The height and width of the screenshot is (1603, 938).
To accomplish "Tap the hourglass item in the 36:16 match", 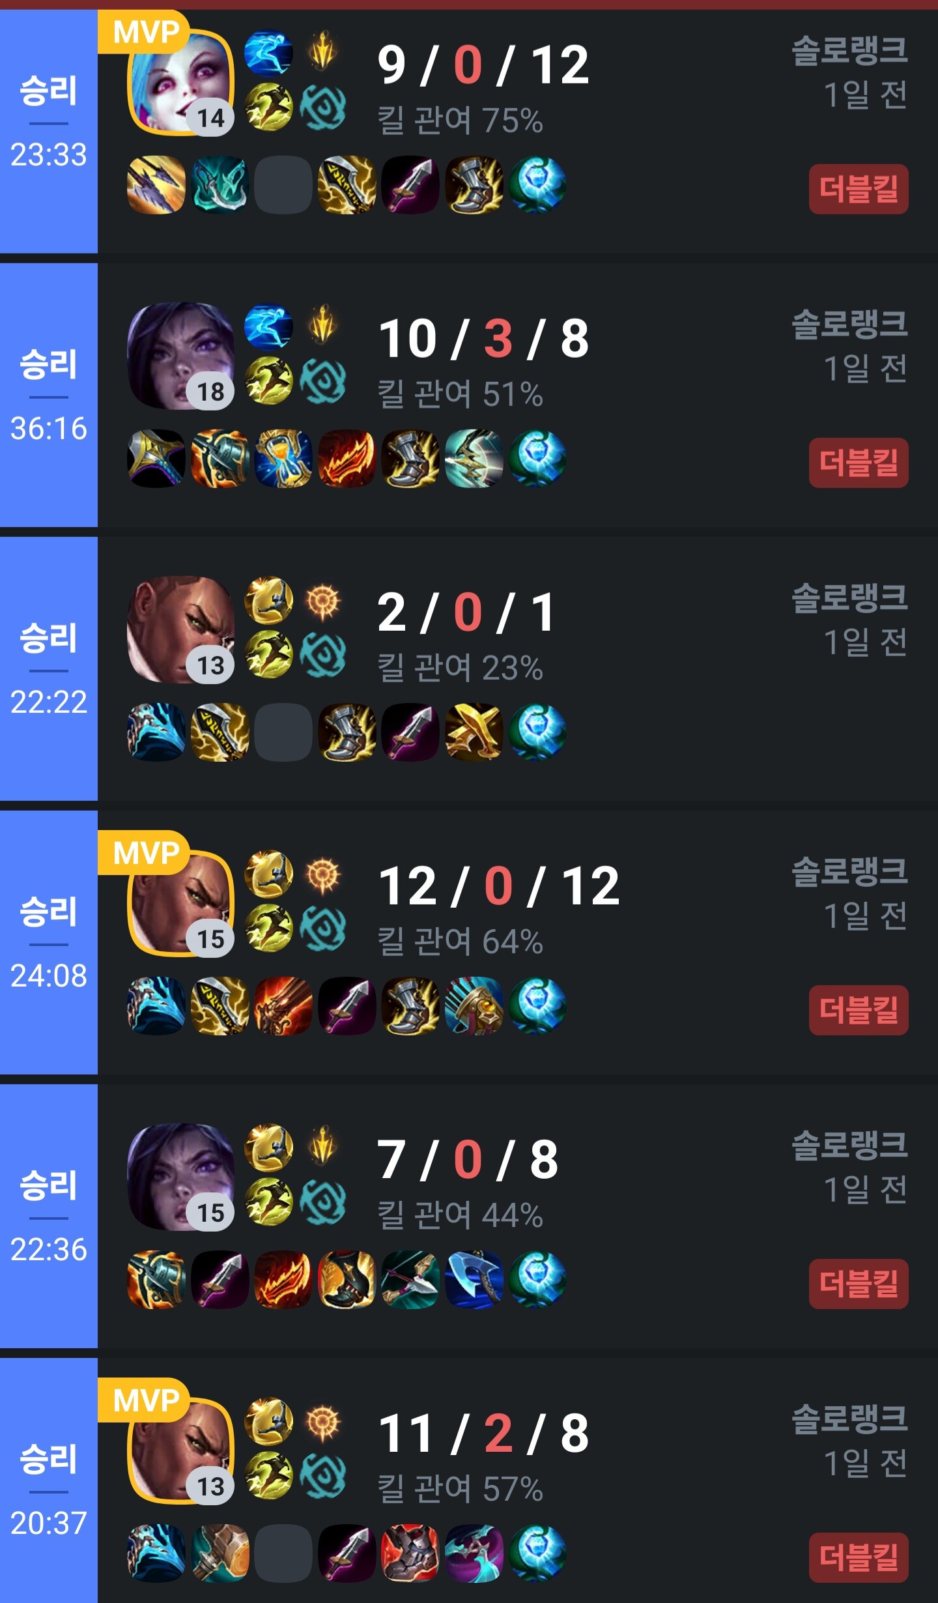I will [283, 459].
